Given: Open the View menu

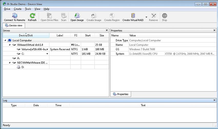Looking at the screenshot, I should point(37,9).
